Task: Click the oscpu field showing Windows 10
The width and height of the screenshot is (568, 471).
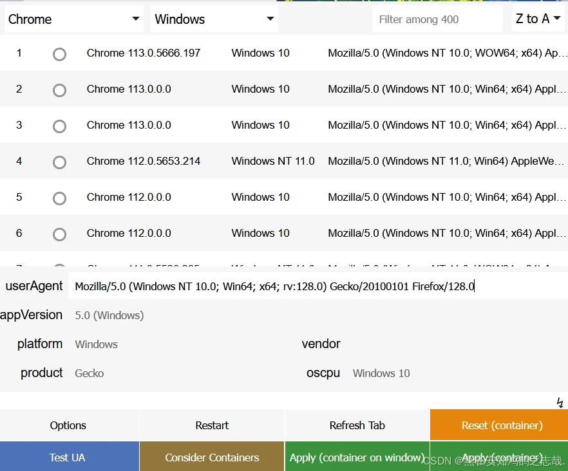Action: (457, 373)
